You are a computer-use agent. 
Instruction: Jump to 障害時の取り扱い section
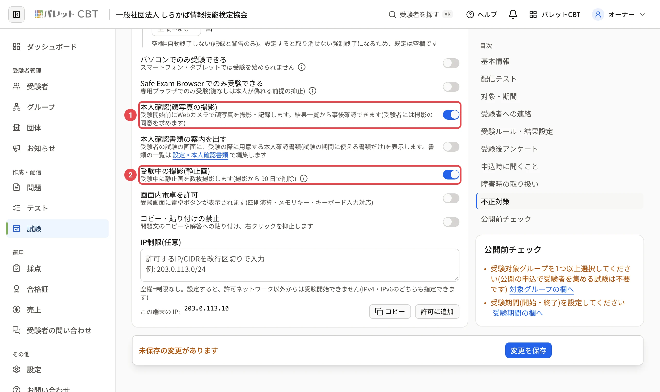click(x=509, y=184)
